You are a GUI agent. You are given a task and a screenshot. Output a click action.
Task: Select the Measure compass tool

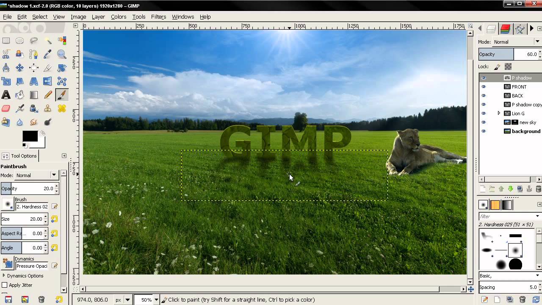click(6, 68)
